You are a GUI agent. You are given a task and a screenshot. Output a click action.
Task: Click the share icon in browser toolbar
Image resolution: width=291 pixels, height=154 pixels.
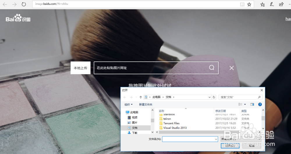[281, 4]
